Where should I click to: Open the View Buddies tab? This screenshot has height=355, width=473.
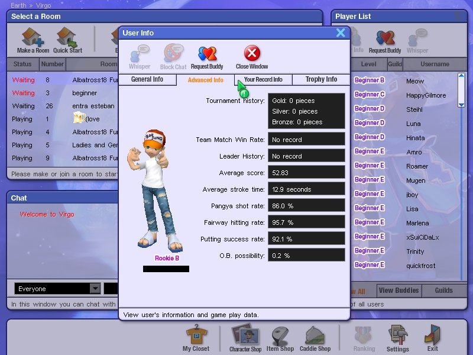click(x=399, y=291)
